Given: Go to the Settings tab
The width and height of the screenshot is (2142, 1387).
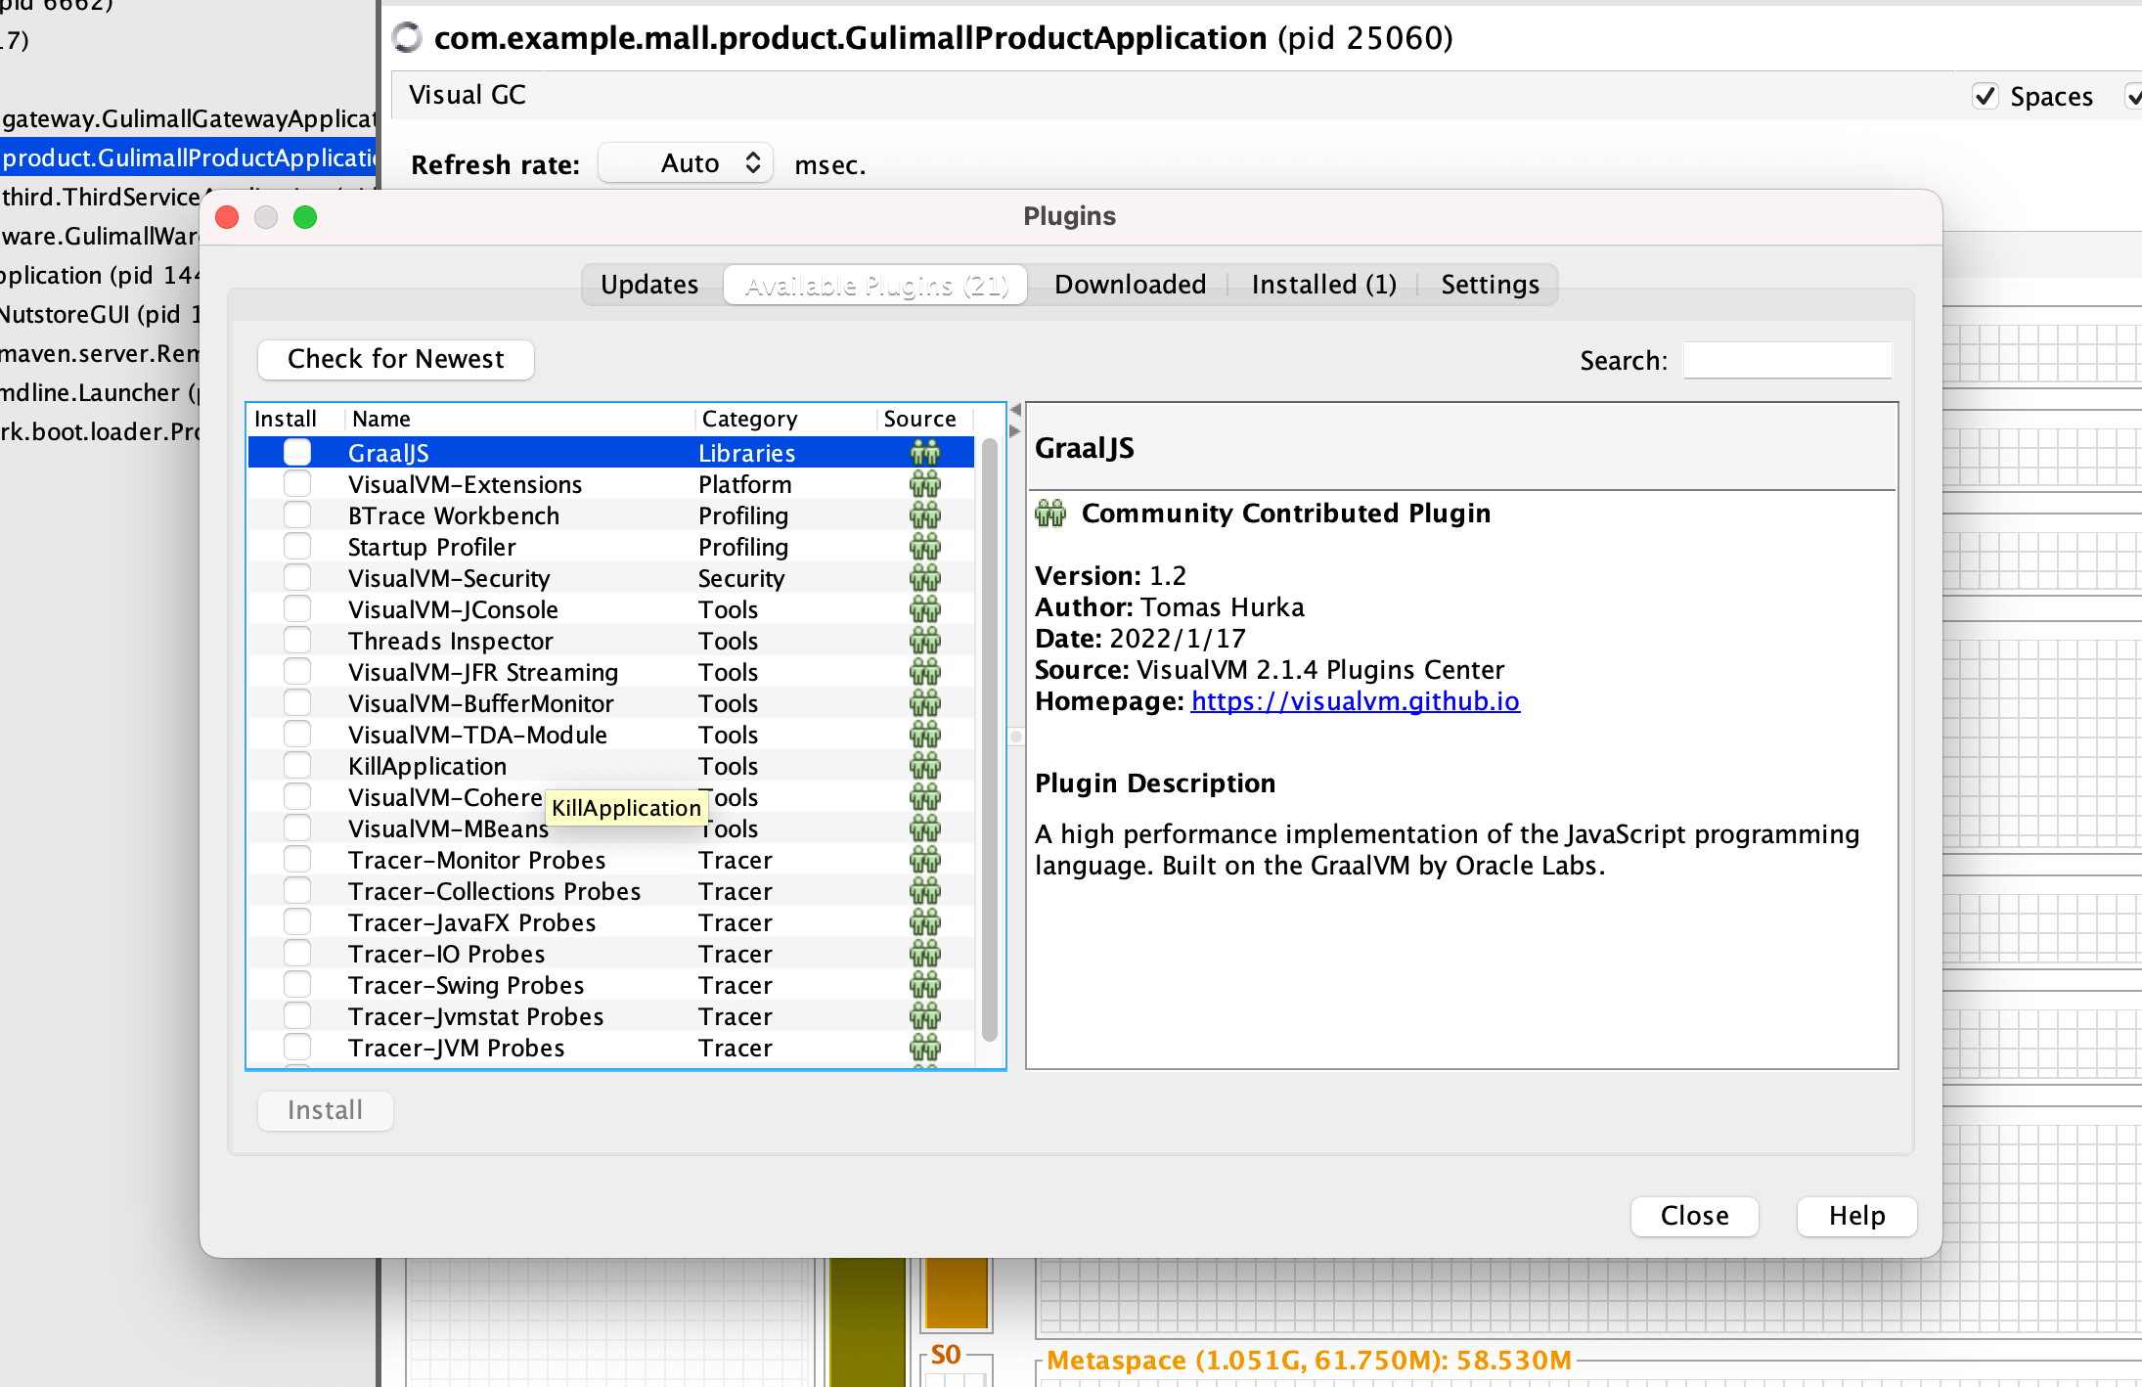Looking at the screenshot, I should coord(1491,285).
